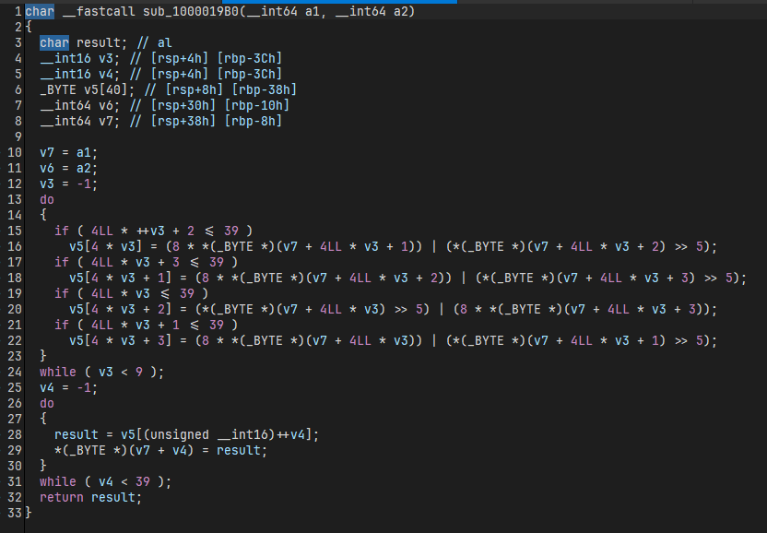Click the 'v7 = a1;' assignment
This screenshot has height=533, width=767.
coord(69,152)
